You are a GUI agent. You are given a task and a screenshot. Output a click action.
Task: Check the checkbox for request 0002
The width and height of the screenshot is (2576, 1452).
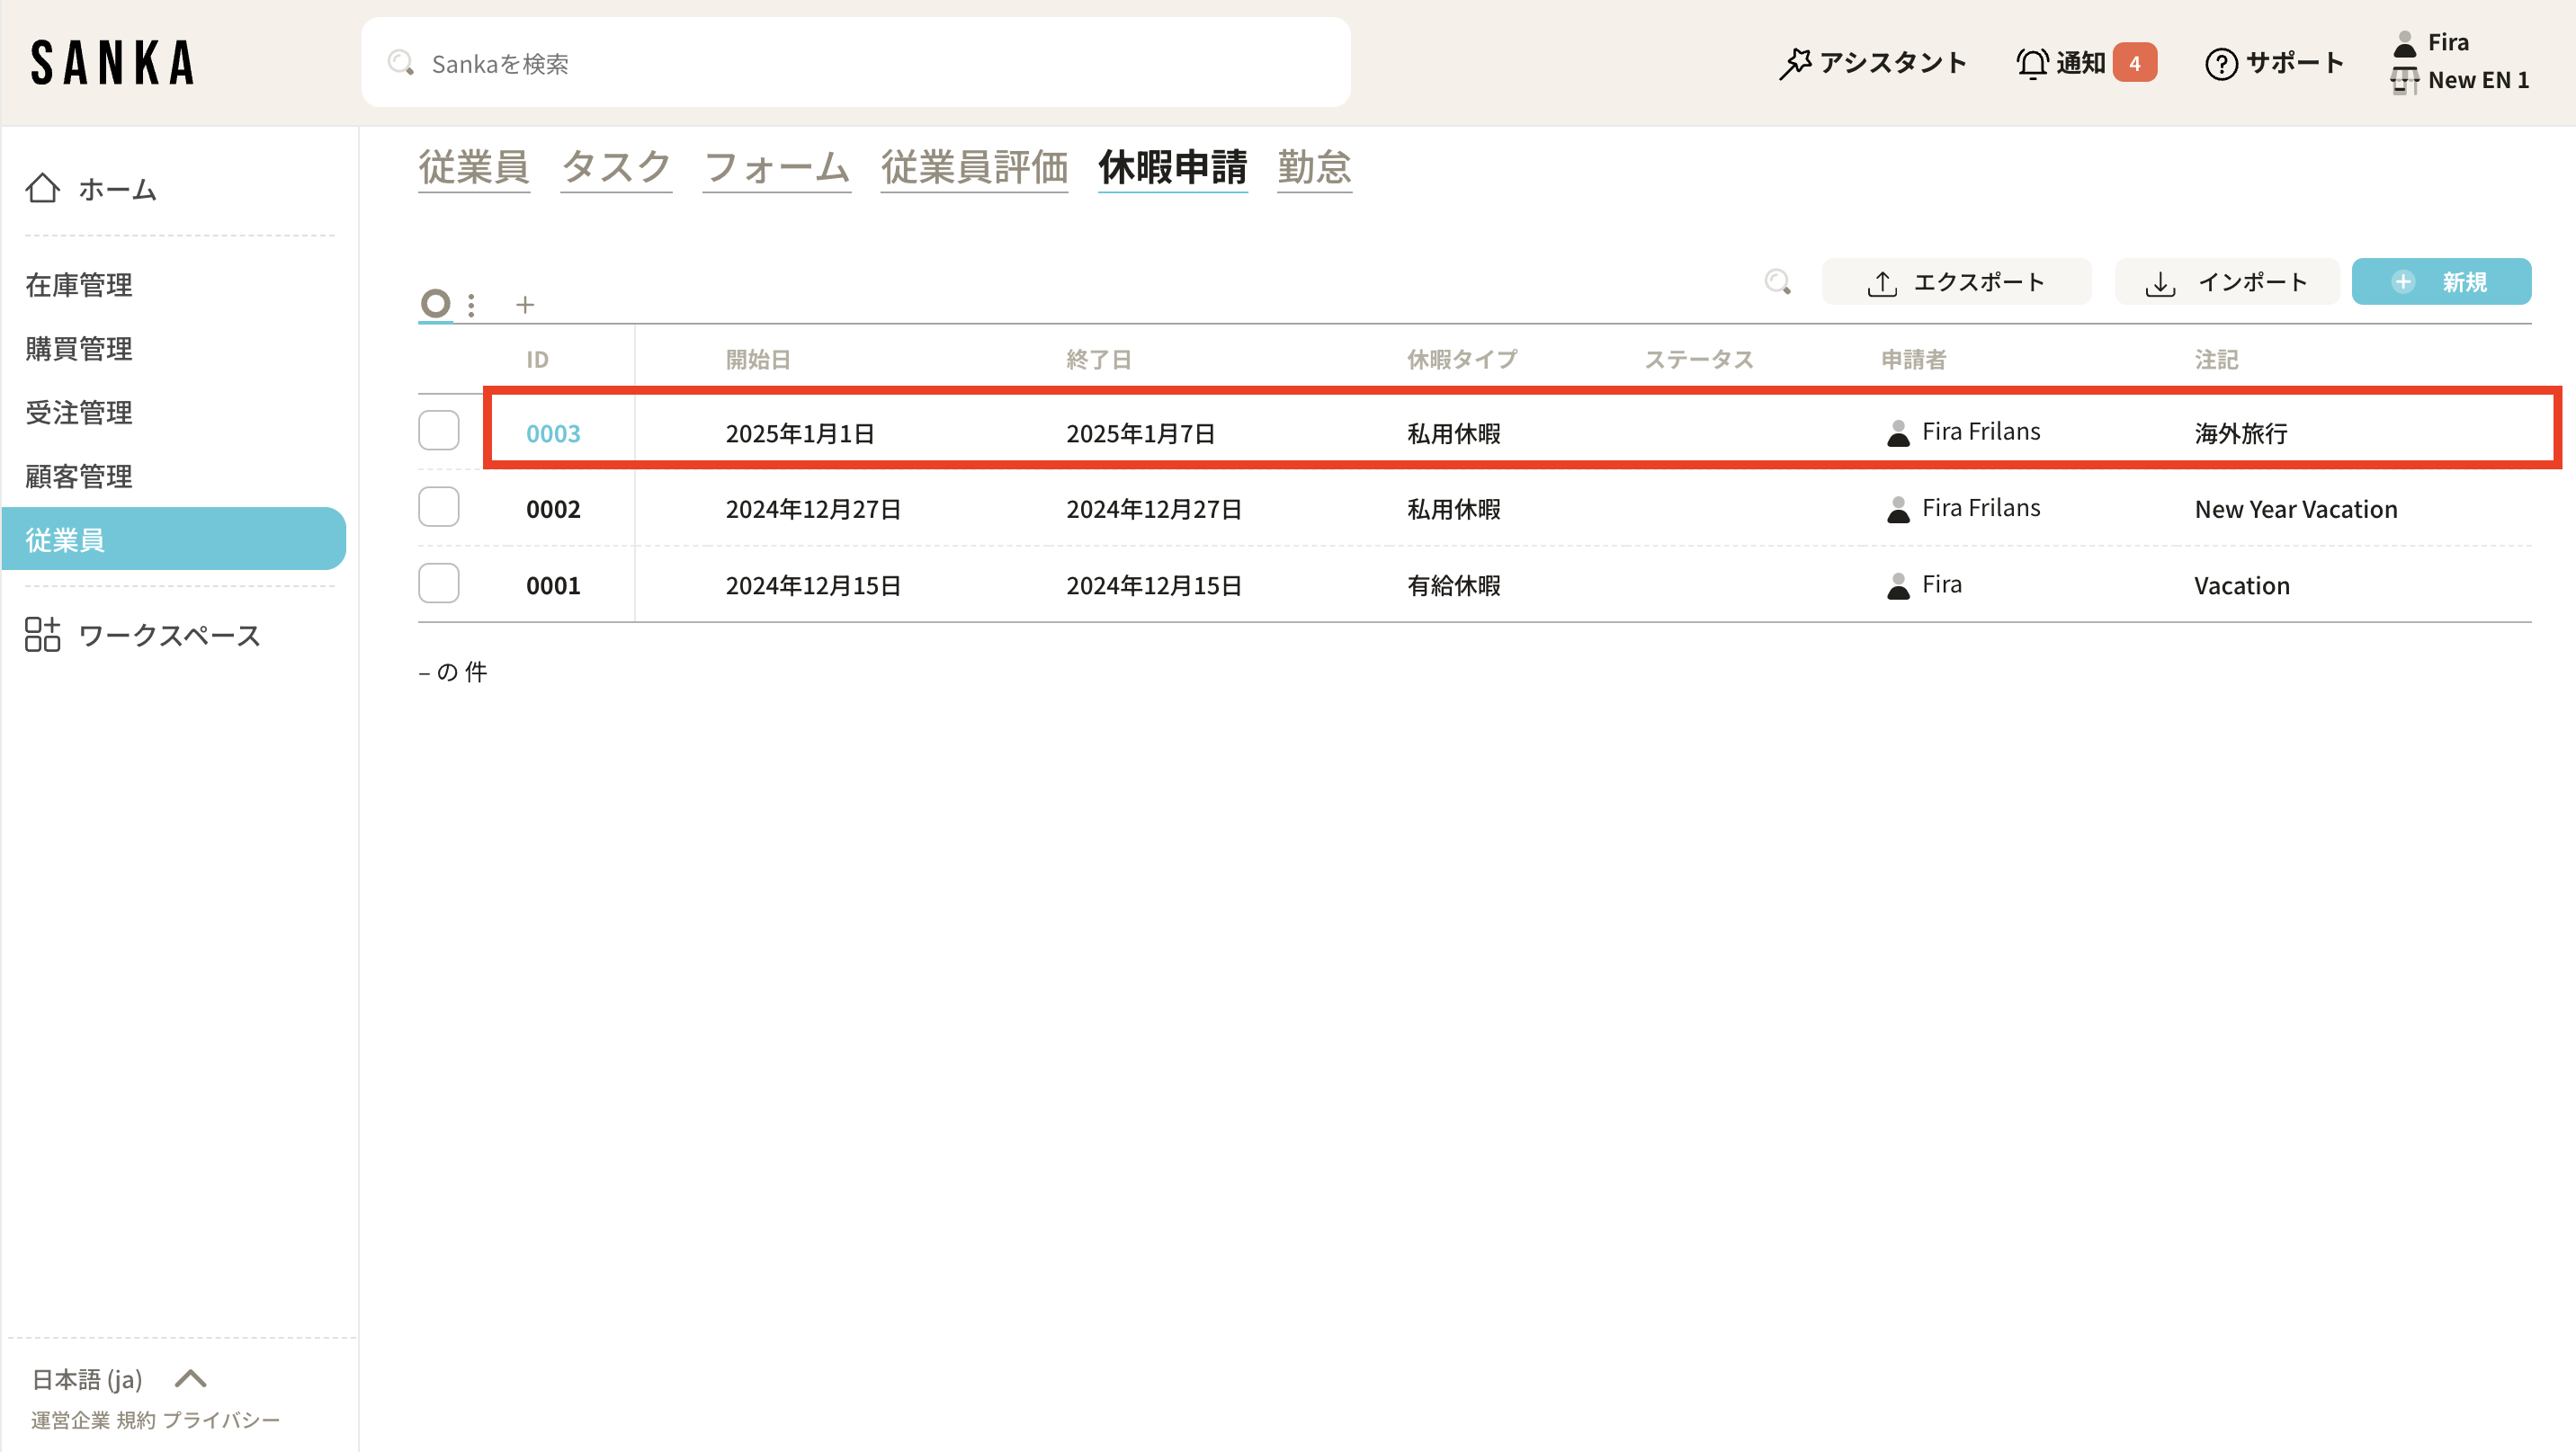pos(438,507)
